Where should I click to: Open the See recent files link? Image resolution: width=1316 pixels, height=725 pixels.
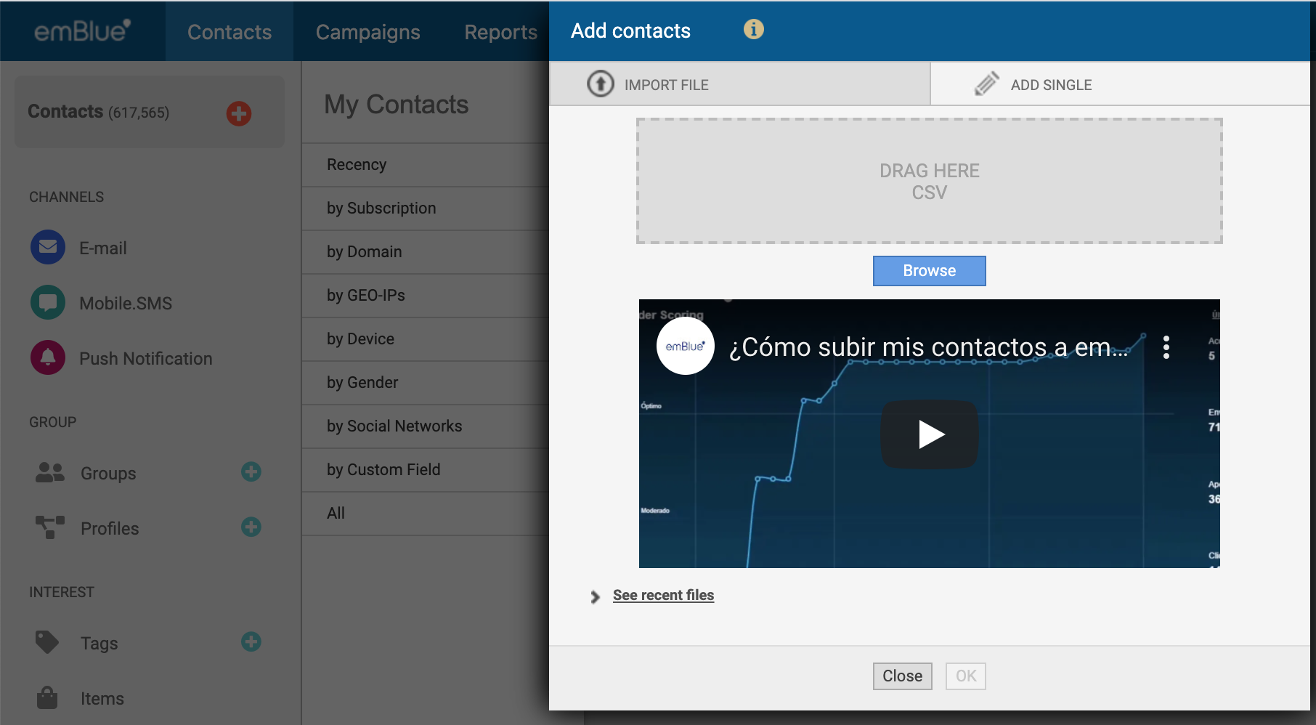tap(663, 596)
